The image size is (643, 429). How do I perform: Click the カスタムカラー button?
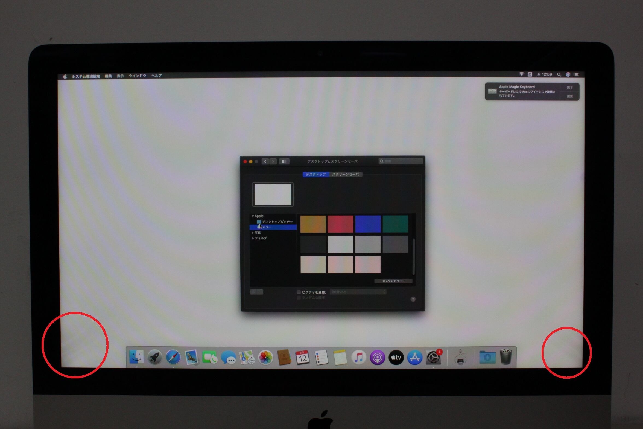pyautogui.click(x=393, y=281)
